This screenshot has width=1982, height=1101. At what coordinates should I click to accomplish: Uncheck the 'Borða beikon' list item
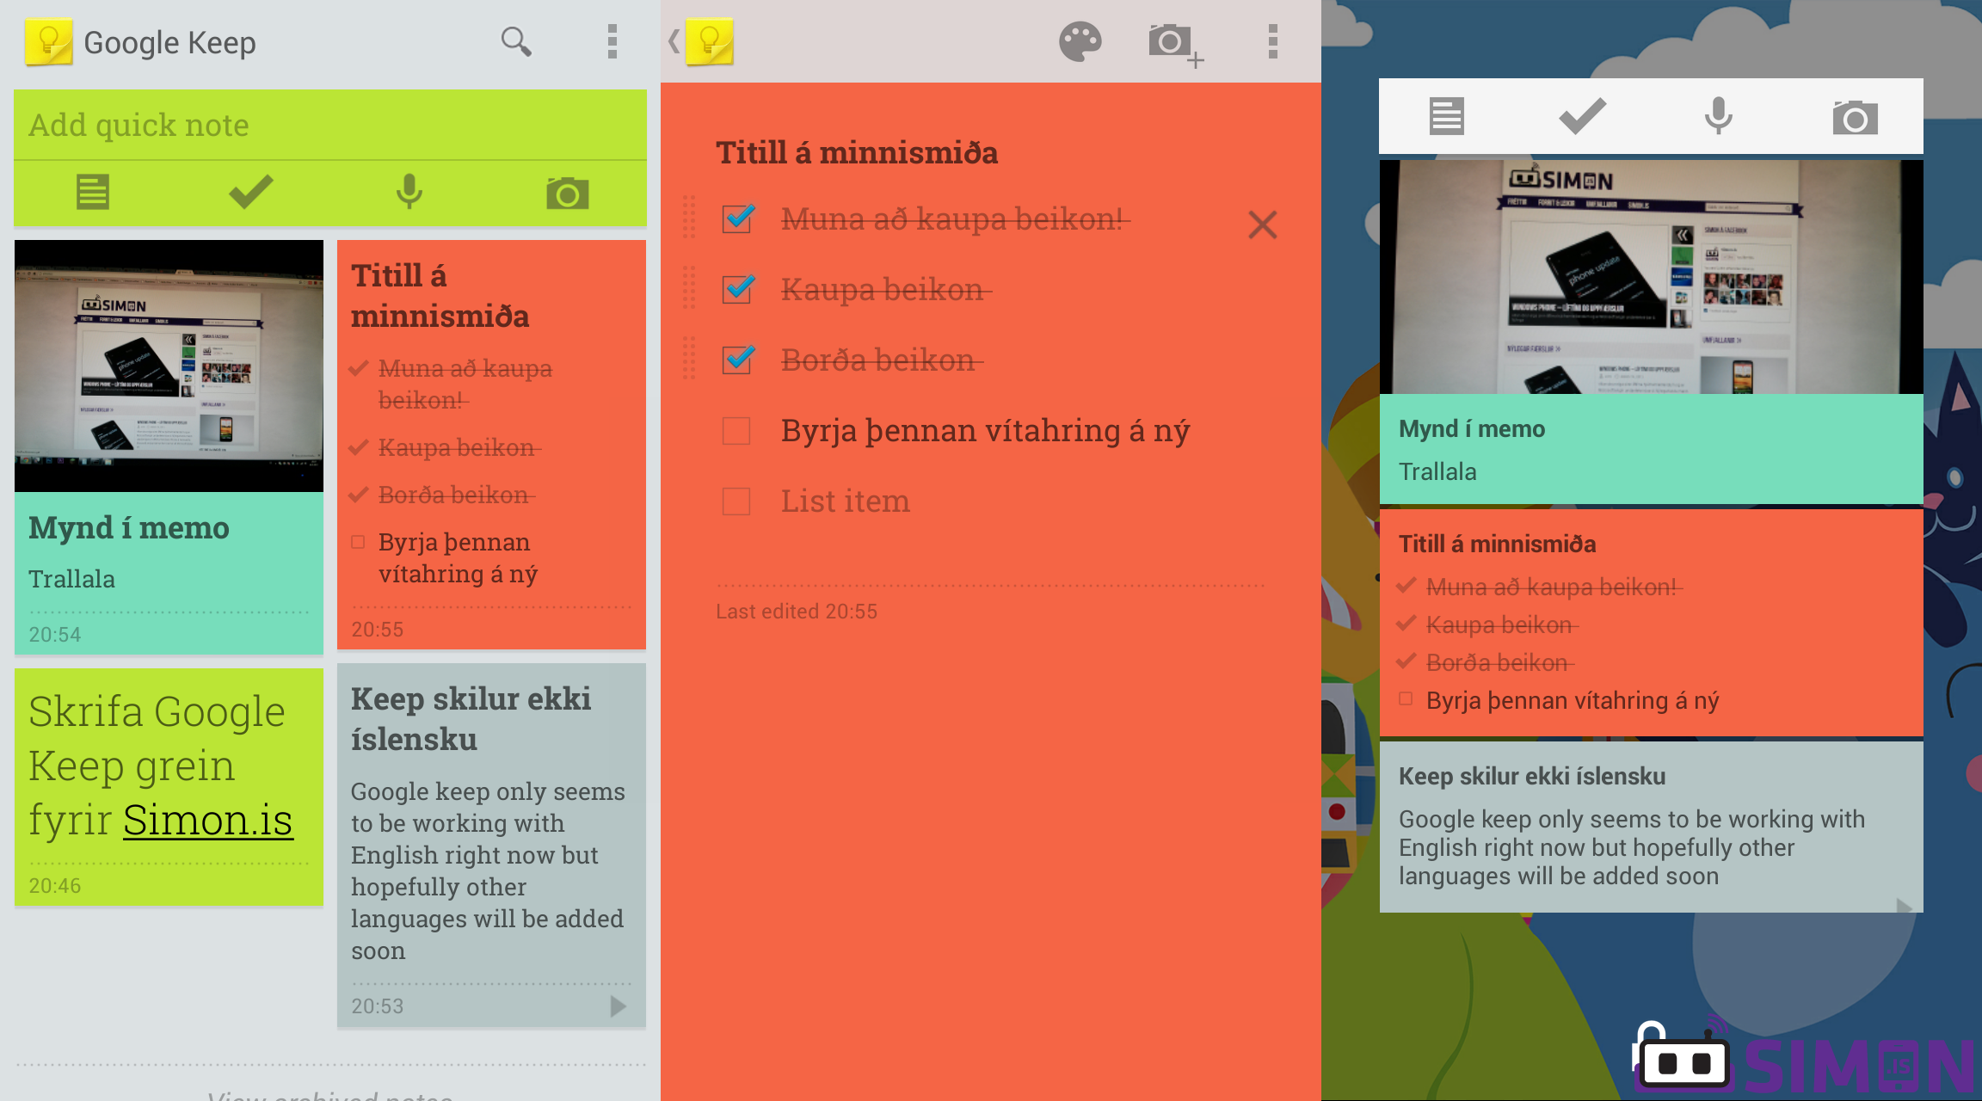[737, 360]
